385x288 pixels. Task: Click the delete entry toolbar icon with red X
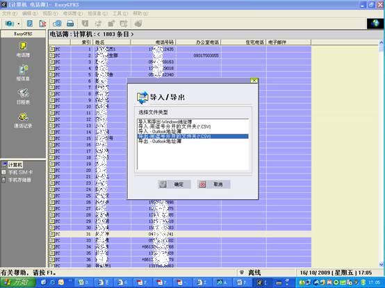pos(42,24)
